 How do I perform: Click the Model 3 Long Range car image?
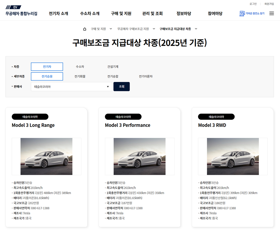click(46, 156)
